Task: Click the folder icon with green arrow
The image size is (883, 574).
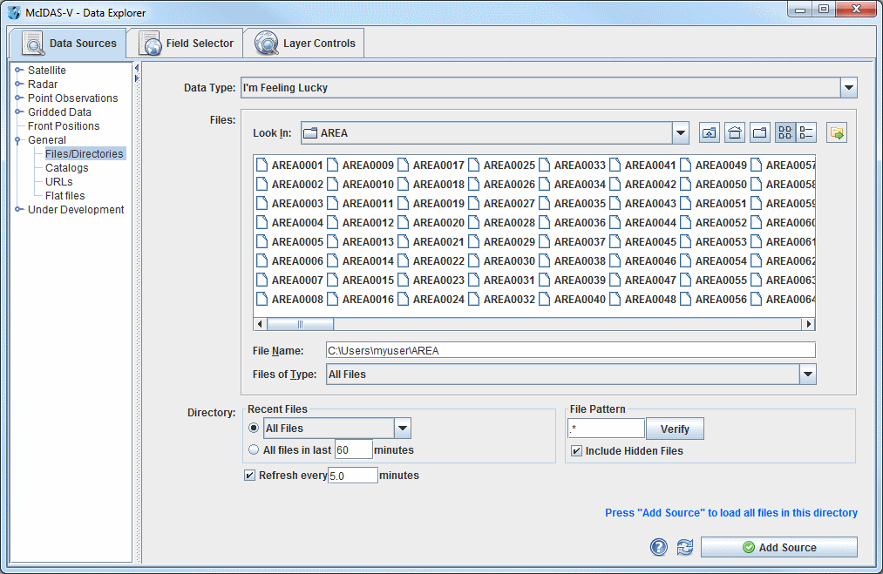Action: click(x=837, y=133)
